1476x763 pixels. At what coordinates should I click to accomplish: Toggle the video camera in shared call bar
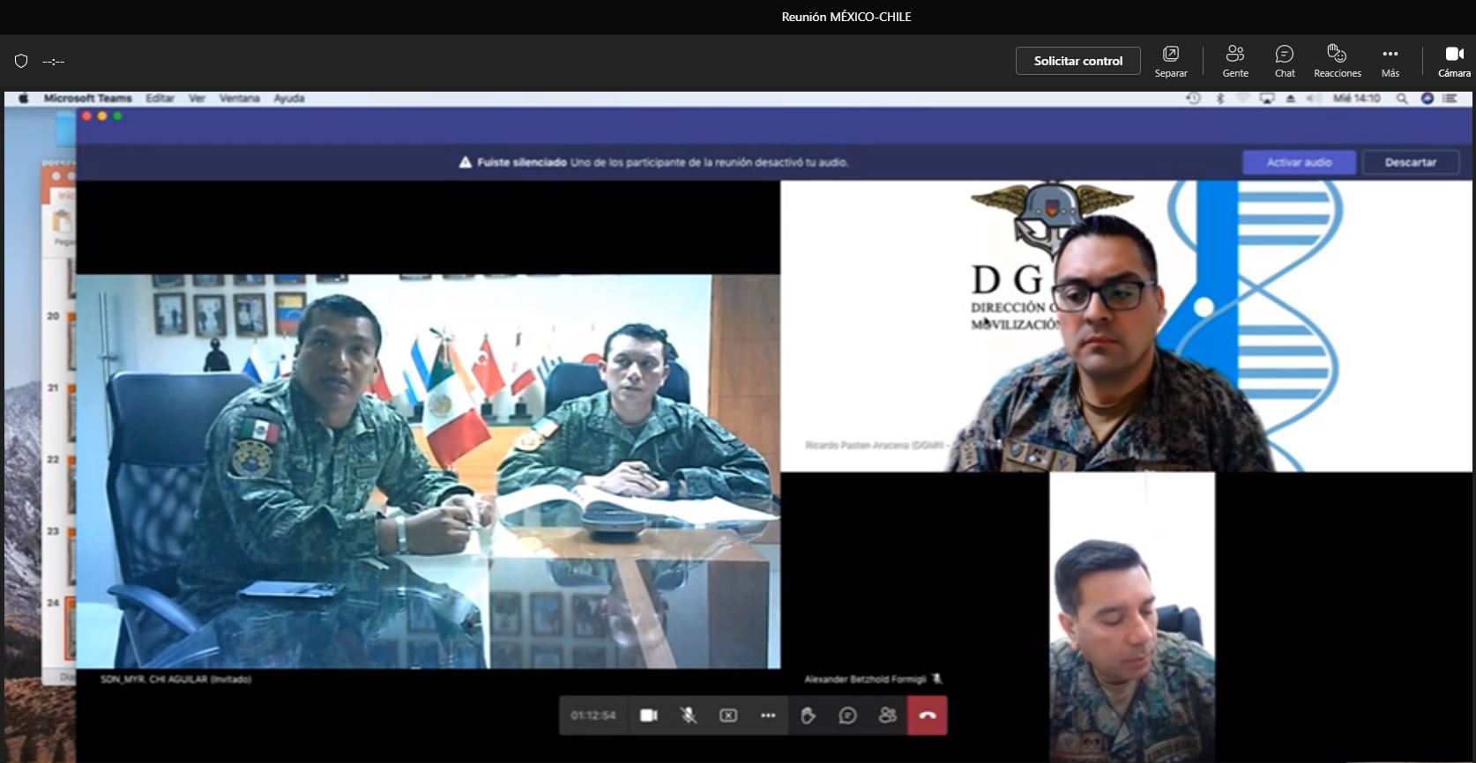coord(649,715)
